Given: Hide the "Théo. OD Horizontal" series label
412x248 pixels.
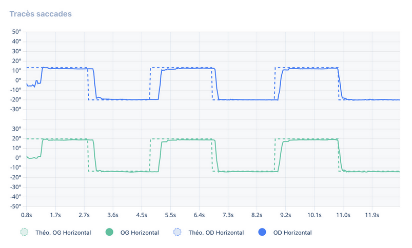Looking at the screenshot, I should (x=217, y=233).
